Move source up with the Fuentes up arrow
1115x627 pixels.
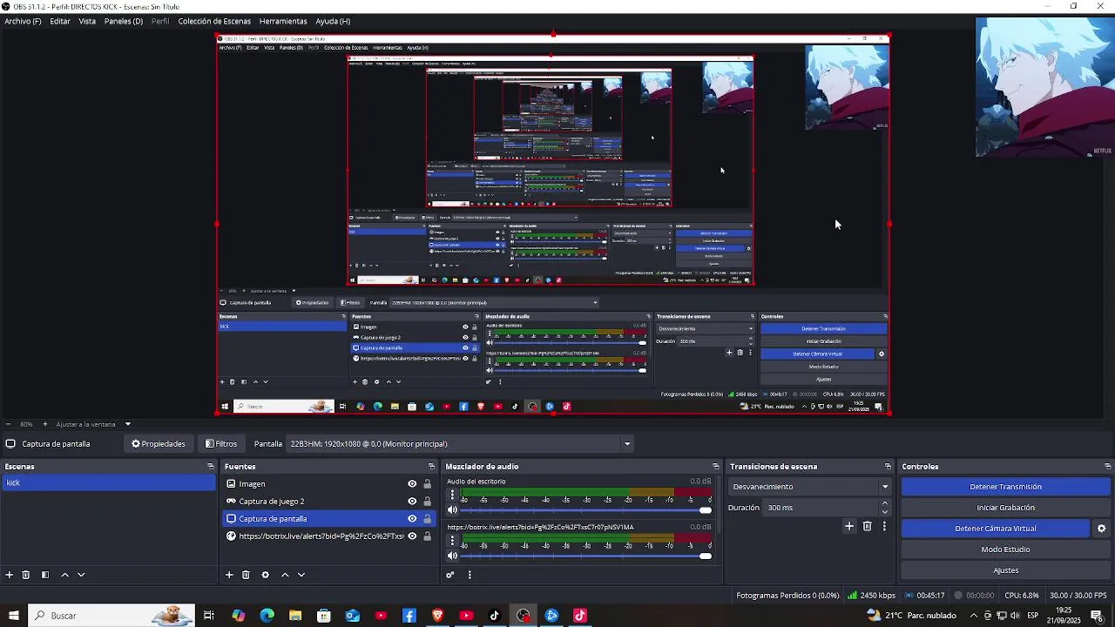point(285,575)
